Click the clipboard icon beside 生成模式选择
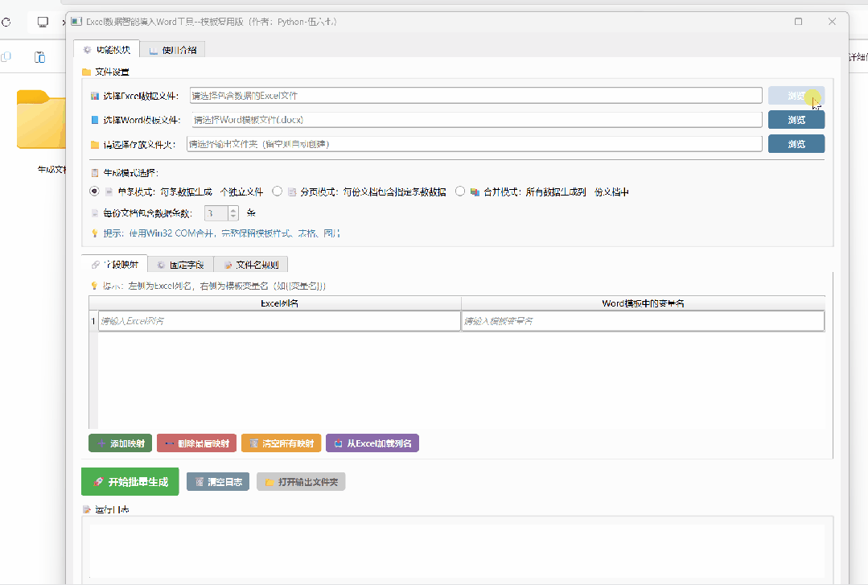The image size is (868, 585). 95,173
